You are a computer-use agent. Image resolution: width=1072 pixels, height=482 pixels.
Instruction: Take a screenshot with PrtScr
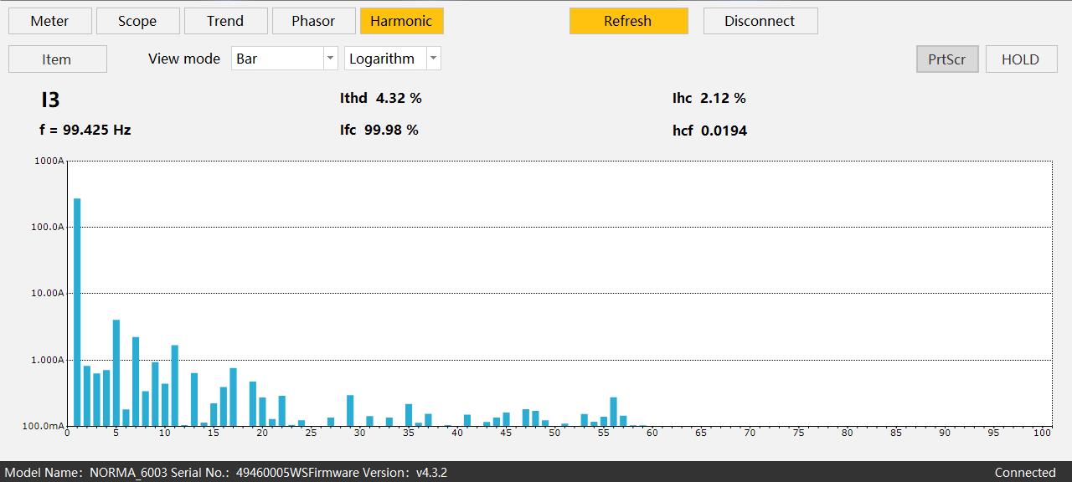point(947,59)
